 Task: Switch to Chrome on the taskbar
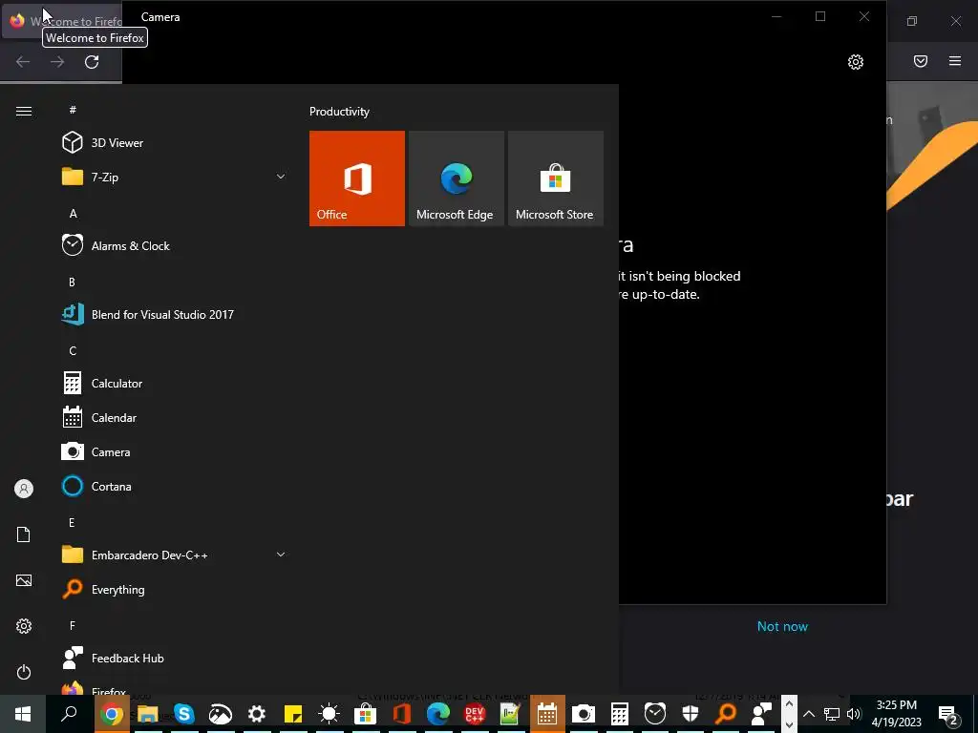112,714
